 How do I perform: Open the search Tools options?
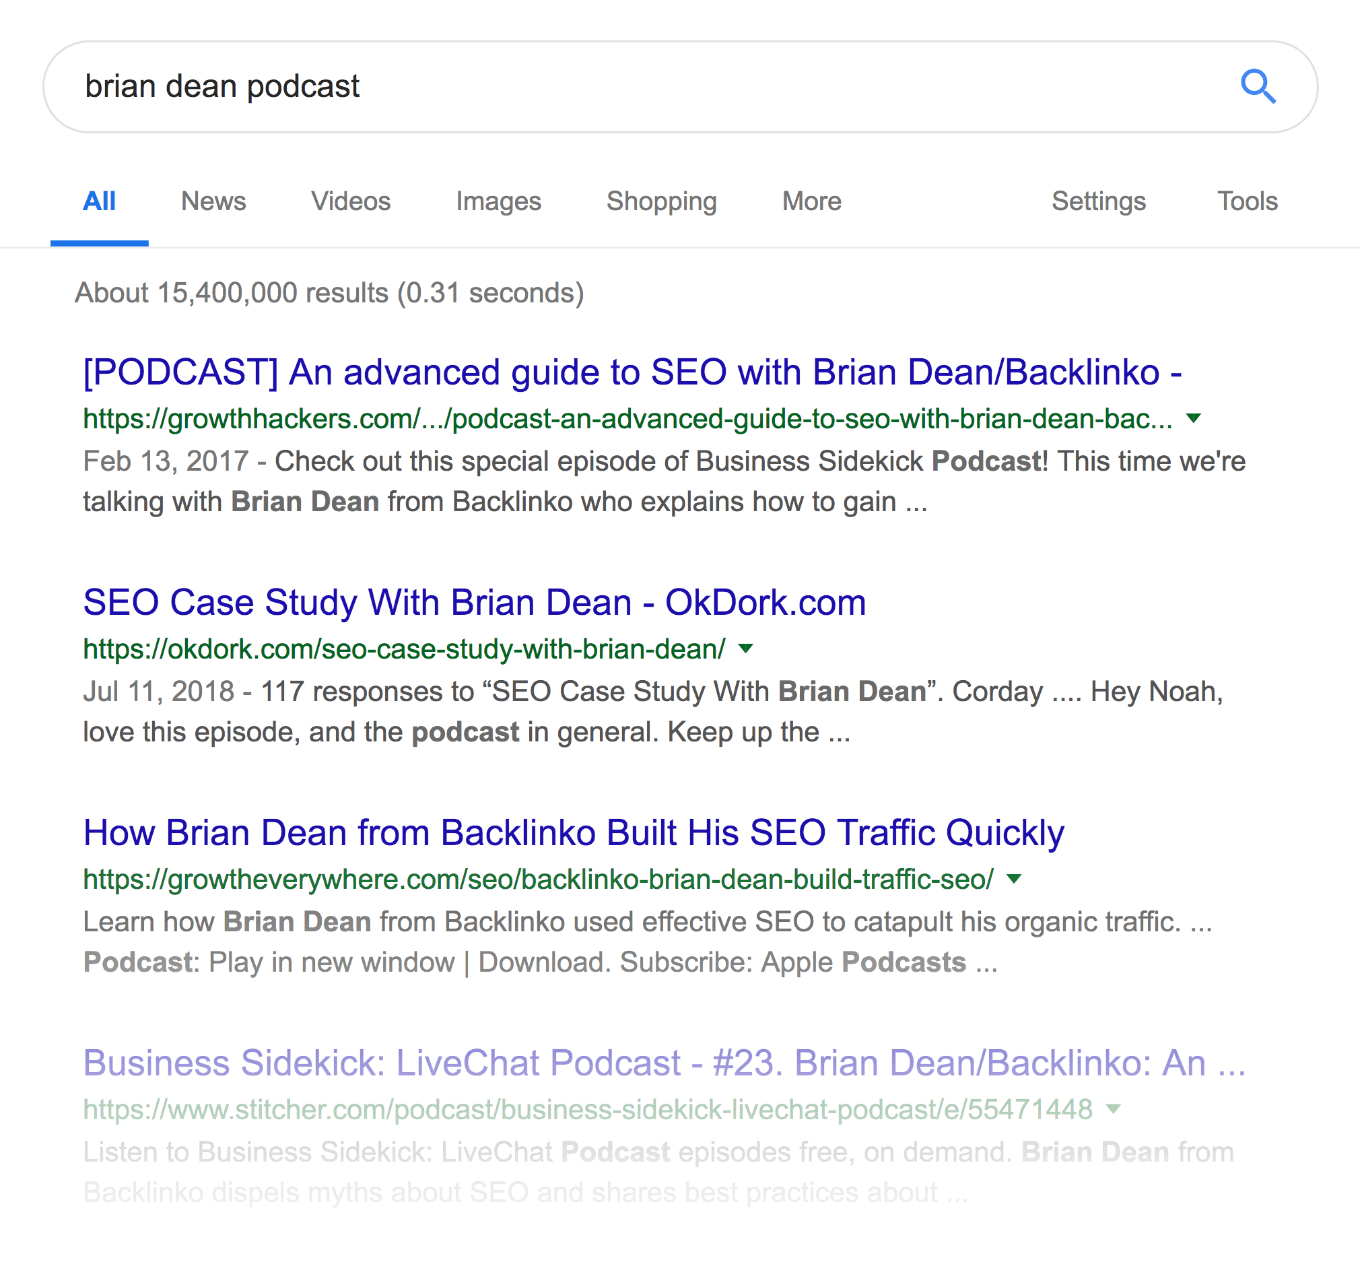[1248, 201]
